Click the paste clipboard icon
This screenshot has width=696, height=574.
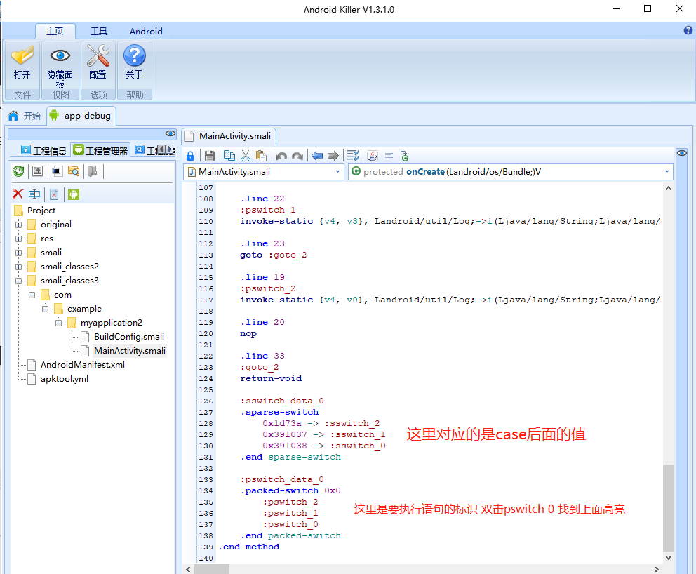point(262,156)
